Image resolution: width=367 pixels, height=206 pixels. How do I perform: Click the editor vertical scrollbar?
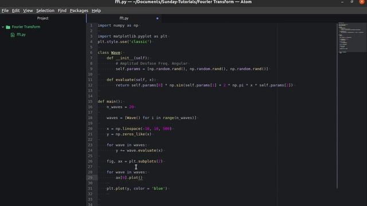(337, 105)
